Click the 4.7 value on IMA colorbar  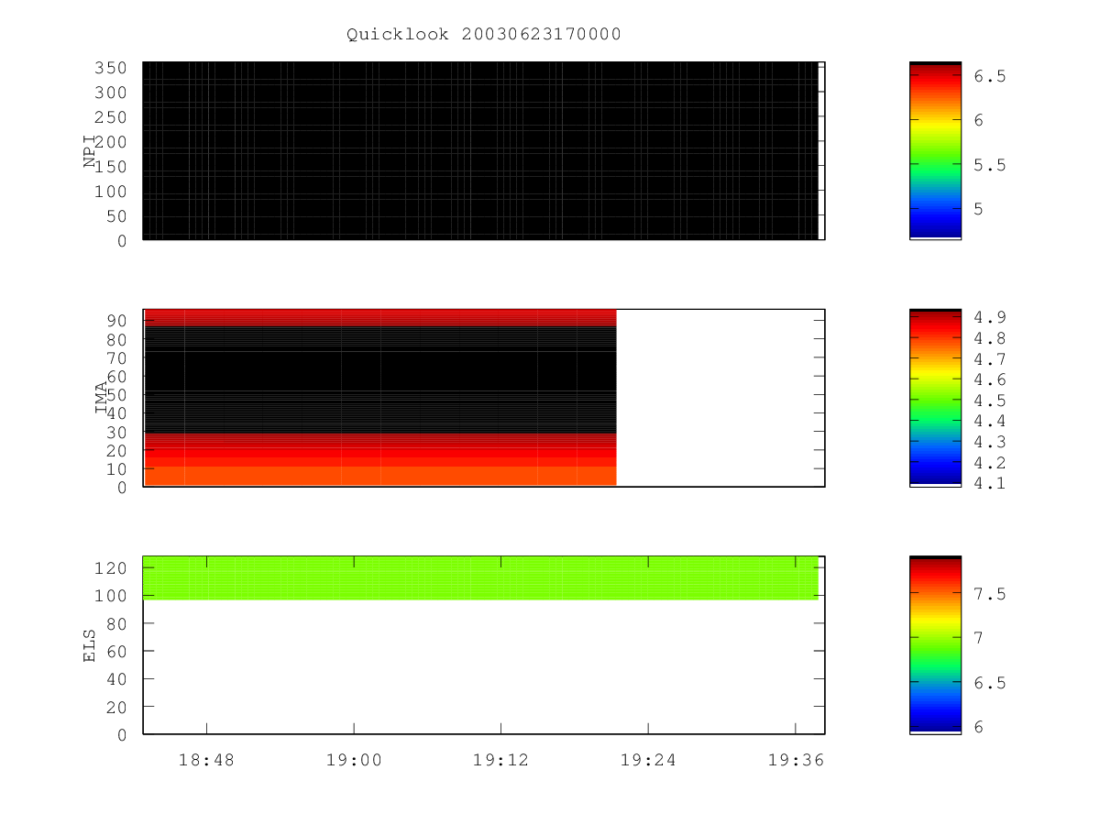pos(990,359)
